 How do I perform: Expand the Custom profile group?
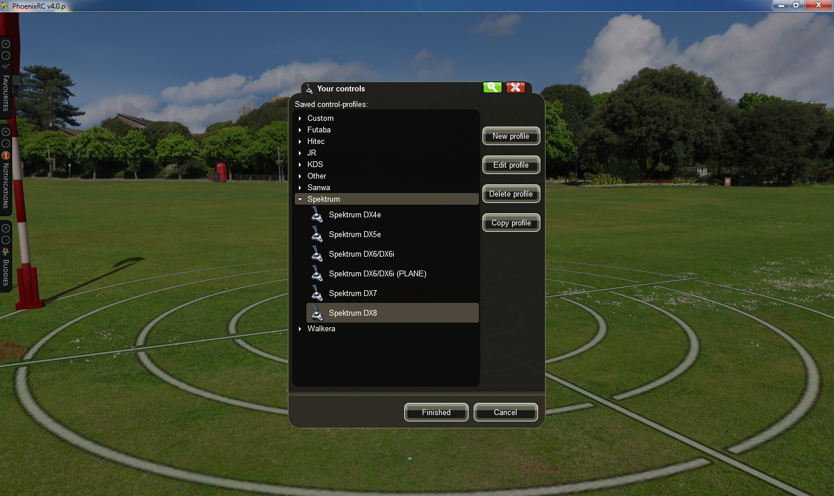point(300,119)
